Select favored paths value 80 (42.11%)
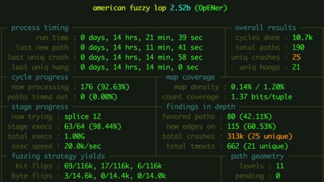The width and height of the screenshot is (324, 182). pos(249,117)
